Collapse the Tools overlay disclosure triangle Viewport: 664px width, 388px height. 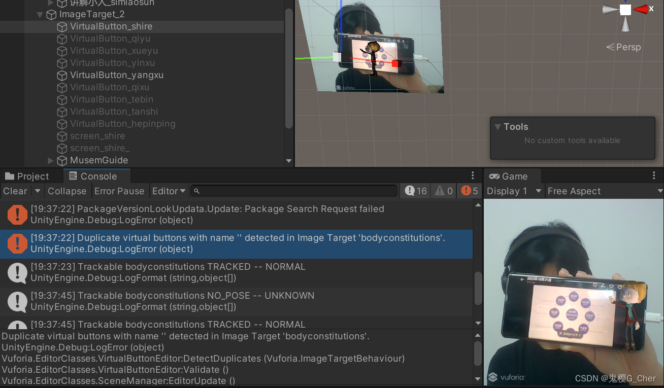497,127
